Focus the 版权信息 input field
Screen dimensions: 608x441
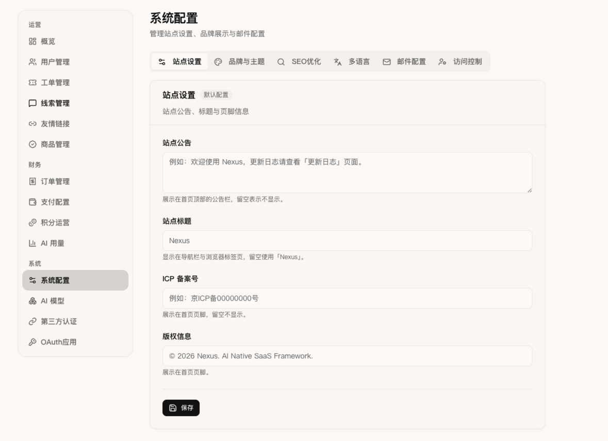click(x=348, y=356)
